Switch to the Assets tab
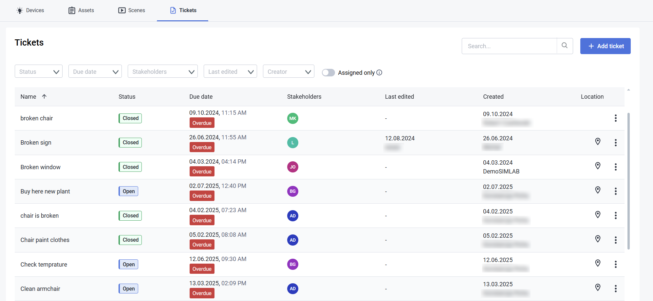 coord(81,10)
